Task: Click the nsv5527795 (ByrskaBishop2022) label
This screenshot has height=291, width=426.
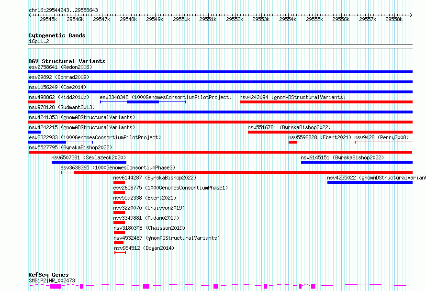Action: point(70,147)
